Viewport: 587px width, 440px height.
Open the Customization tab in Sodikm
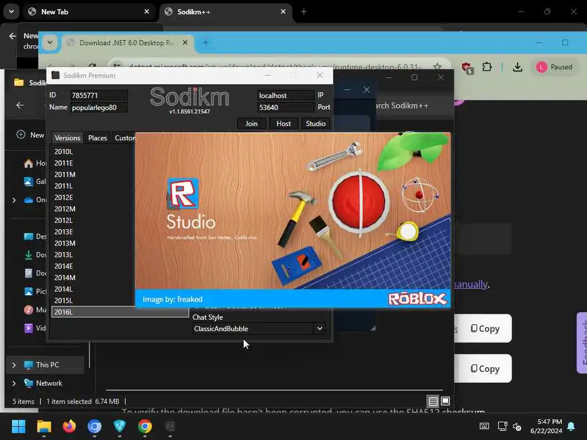124,137
